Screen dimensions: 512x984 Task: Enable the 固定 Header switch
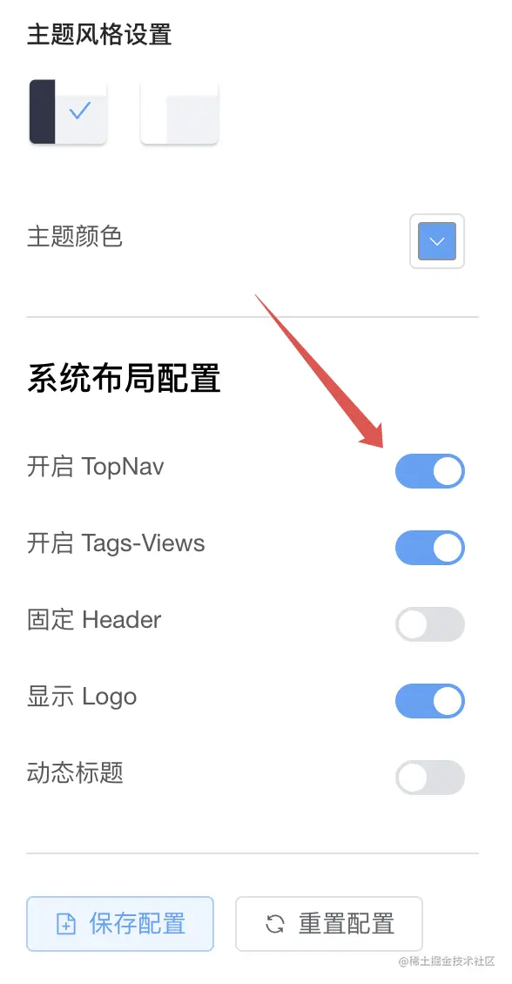(430, 624)
